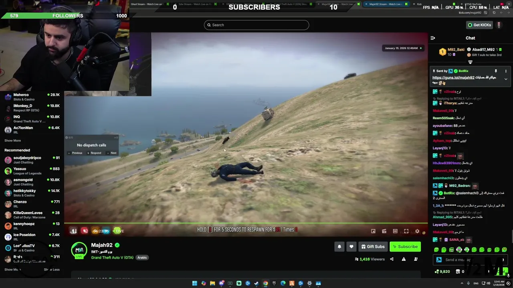513x288 pixels.
Task: Open the 9,820 KICKs balance
Action: pyautogui.click(x=442, y=272)
